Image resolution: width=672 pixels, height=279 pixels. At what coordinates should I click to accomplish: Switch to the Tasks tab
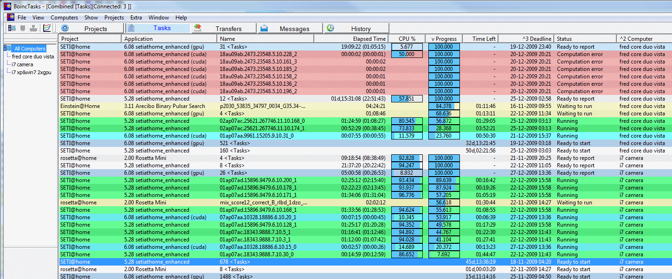click(157, 28)
